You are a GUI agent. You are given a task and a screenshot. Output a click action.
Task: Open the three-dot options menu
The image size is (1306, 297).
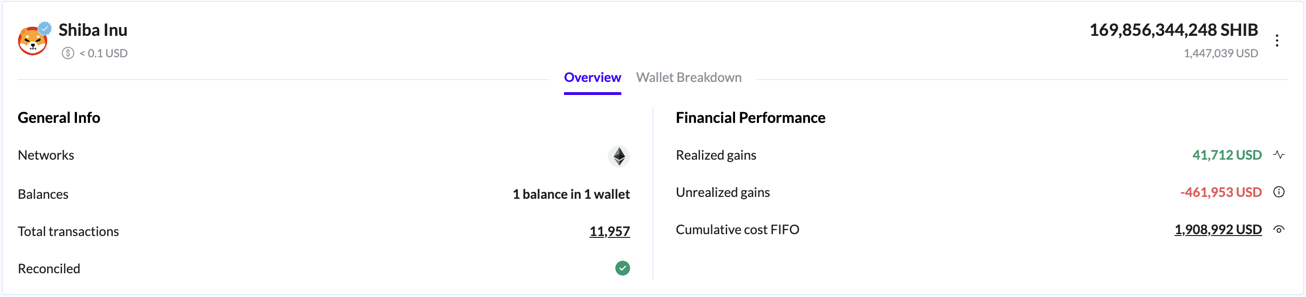tap(1277, 40)
